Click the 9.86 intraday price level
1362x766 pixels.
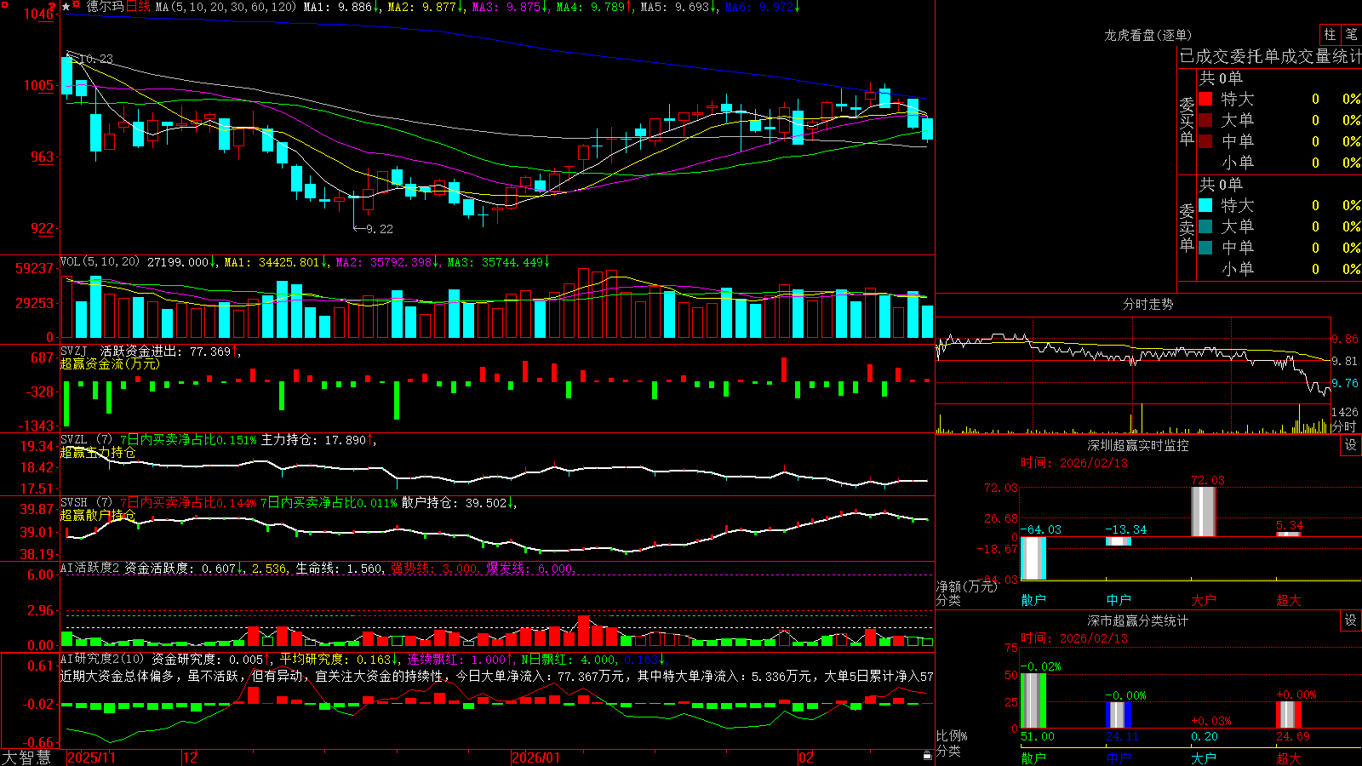(x=1345, y=339)
